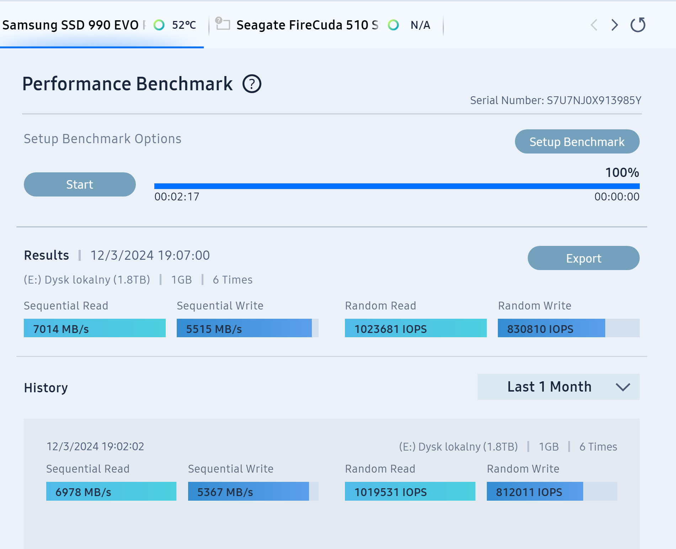Click the Samsung SSD health status circle

pos(159,25)
